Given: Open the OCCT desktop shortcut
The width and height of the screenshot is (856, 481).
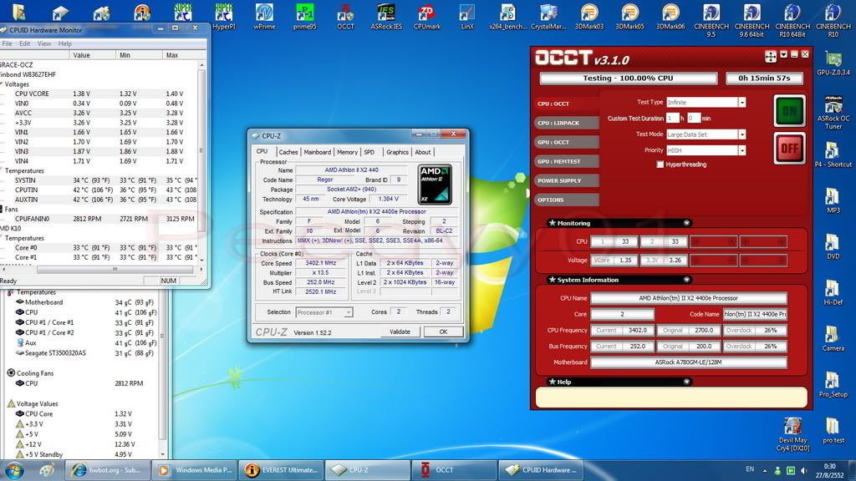Looking at the screenshot, I should pos(345,17).
